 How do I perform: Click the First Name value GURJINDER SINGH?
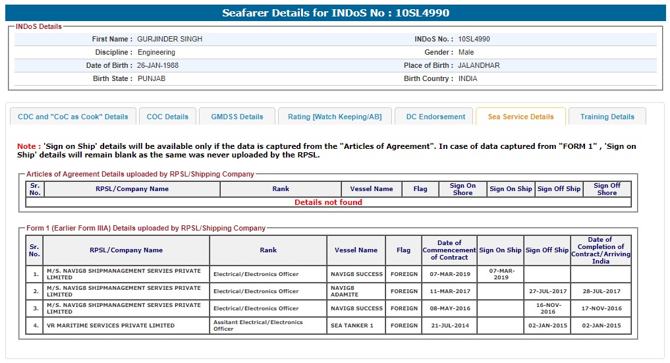(165, 39)
